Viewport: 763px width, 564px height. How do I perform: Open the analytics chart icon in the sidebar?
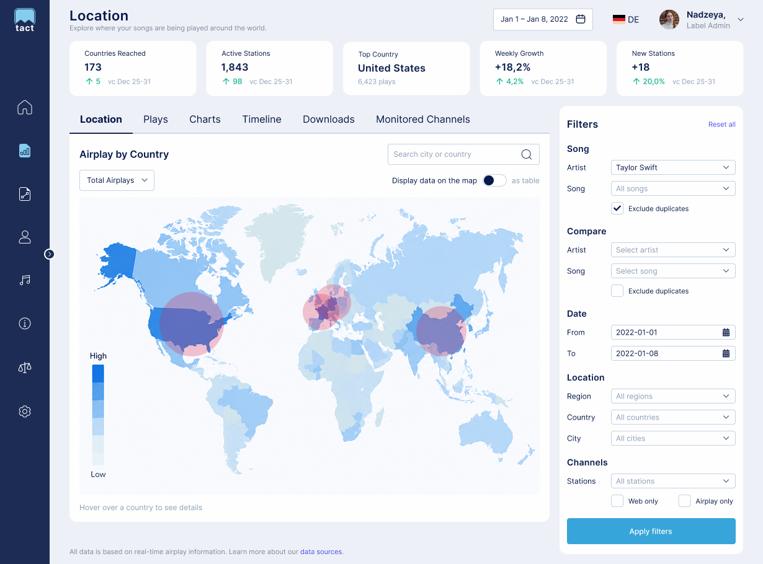click(x=25, y=151)
